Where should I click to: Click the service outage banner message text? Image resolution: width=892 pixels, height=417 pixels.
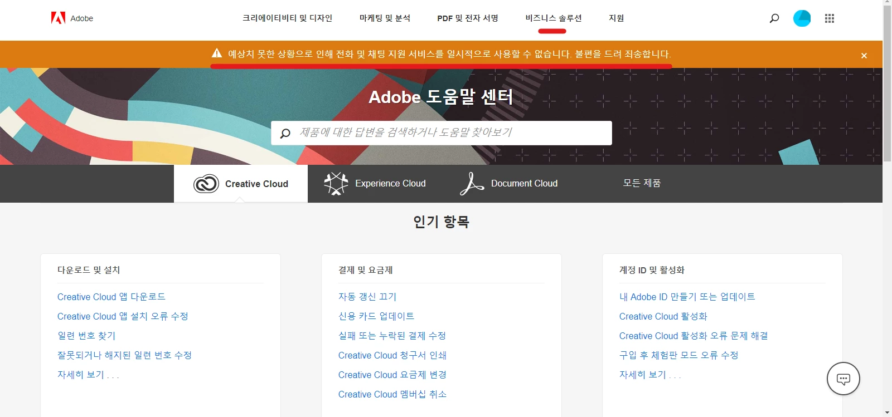pos(449,54)
